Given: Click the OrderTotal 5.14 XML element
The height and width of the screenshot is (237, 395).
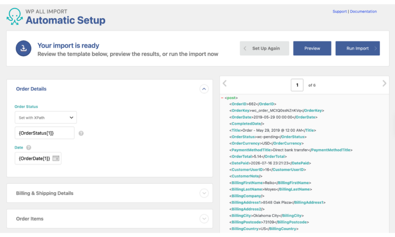Looking at the screenshot, I should [x=258, y=156].
